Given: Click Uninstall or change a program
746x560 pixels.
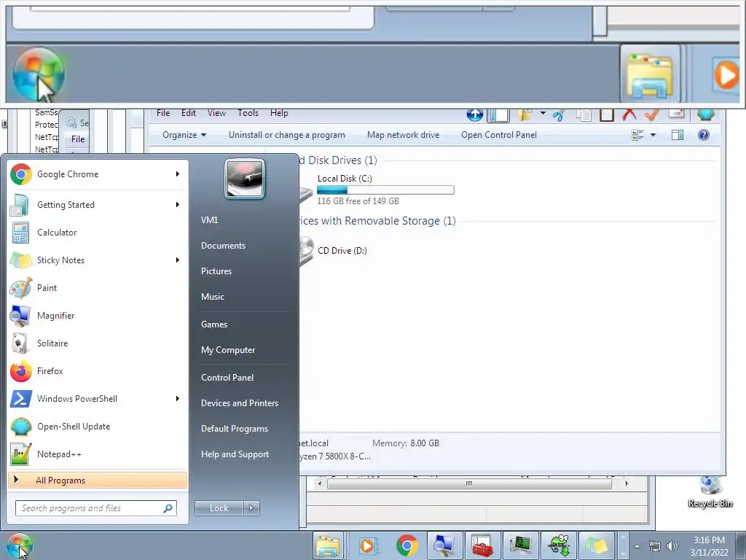Looking at the screenshot, I should pyautogui.click(x=287, y=135).
